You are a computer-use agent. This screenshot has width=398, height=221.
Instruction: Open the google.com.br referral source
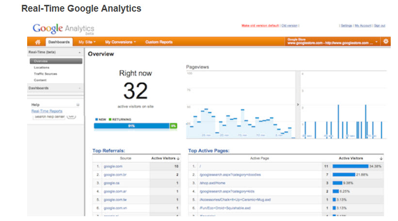coord(115,175)
